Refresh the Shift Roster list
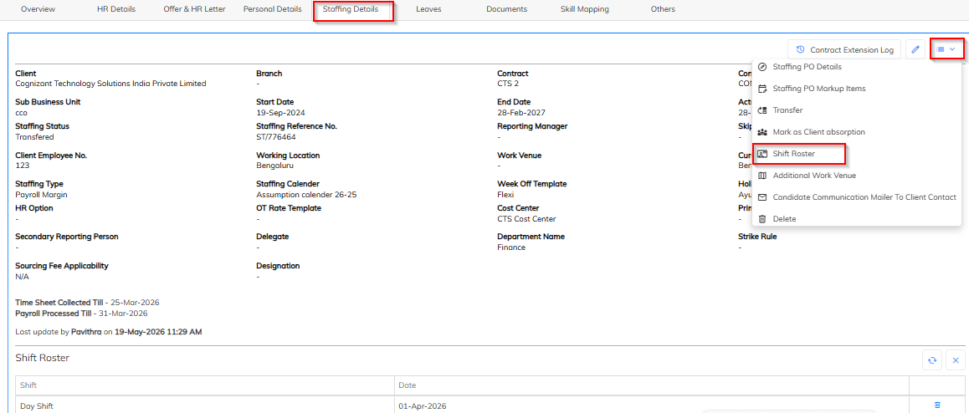This screenshot has height=413, width=969. point(932,360)
